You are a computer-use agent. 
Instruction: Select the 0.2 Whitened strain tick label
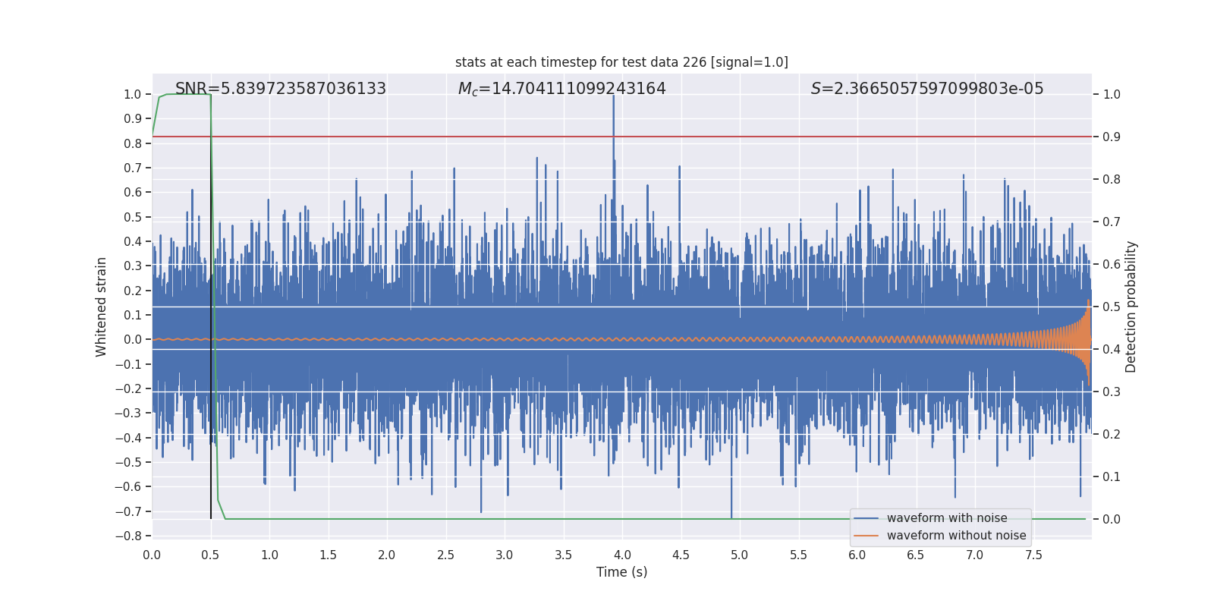(133, 291)
